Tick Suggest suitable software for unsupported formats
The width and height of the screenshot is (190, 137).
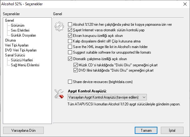point(70,52)
